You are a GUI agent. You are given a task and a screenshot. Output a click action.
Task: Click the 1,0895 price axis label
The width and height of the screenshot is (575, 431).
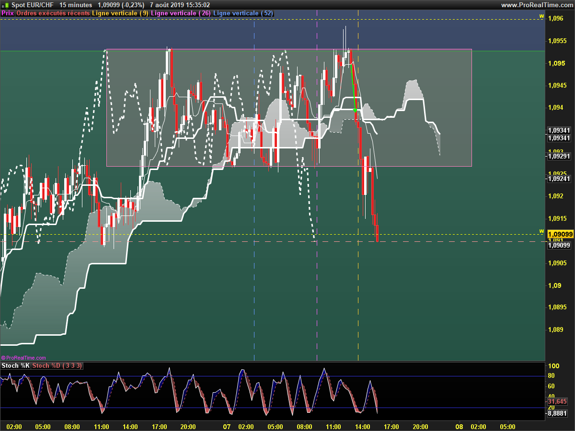click(558, 307)
